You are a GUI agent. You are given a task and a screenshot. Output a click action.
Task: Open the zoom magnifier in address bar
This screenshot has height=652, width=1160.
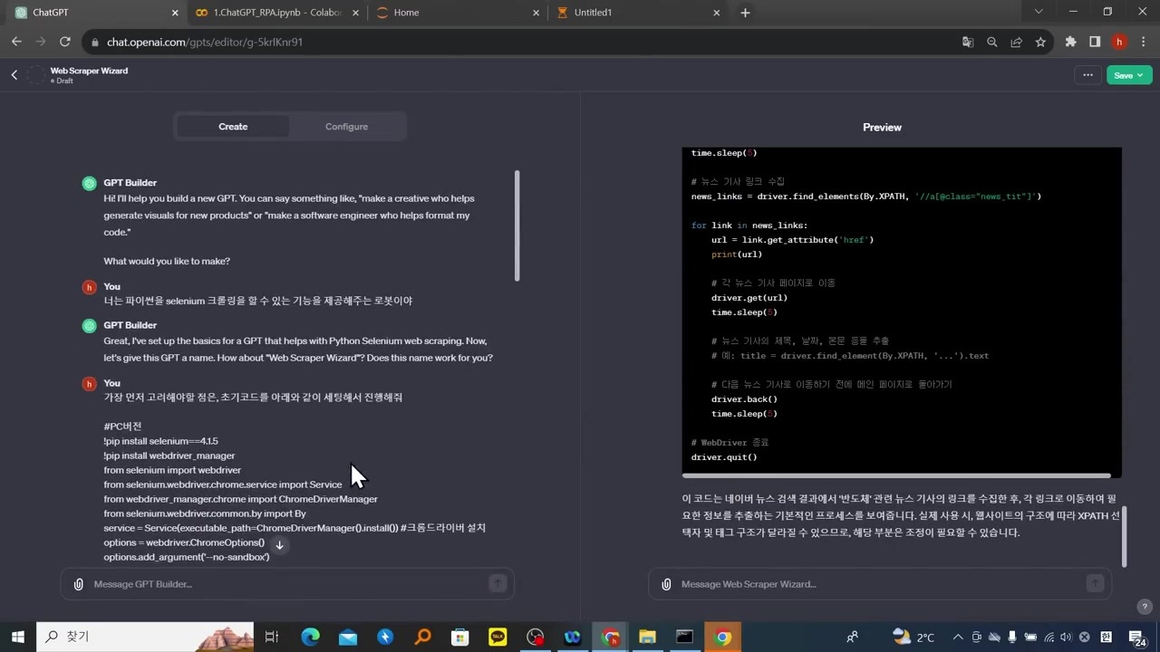tap(992, 42)
